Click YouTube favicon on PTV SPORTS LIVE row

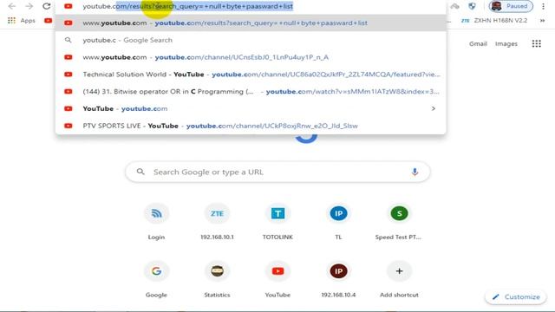coord(68,126)
